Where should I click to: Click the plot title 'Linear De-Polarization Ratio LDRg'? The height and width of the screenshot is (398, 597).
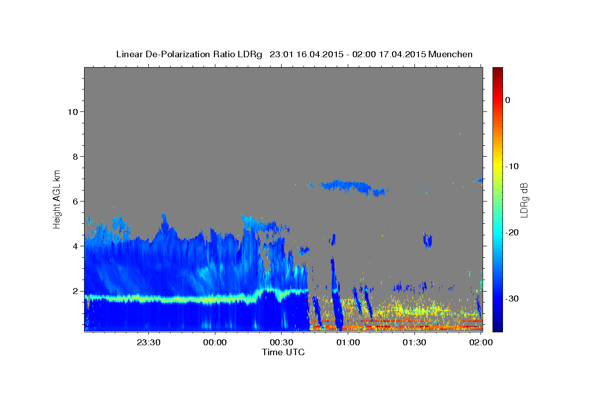click(189, 54)
